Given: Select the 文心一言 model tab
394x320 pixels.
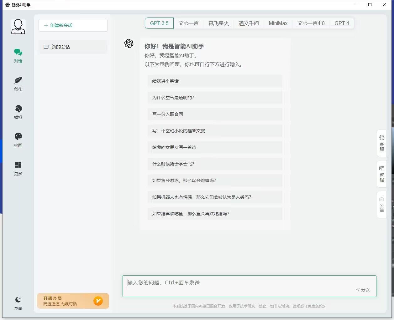Looking at the screenshot, I should [x=188, y=23].
